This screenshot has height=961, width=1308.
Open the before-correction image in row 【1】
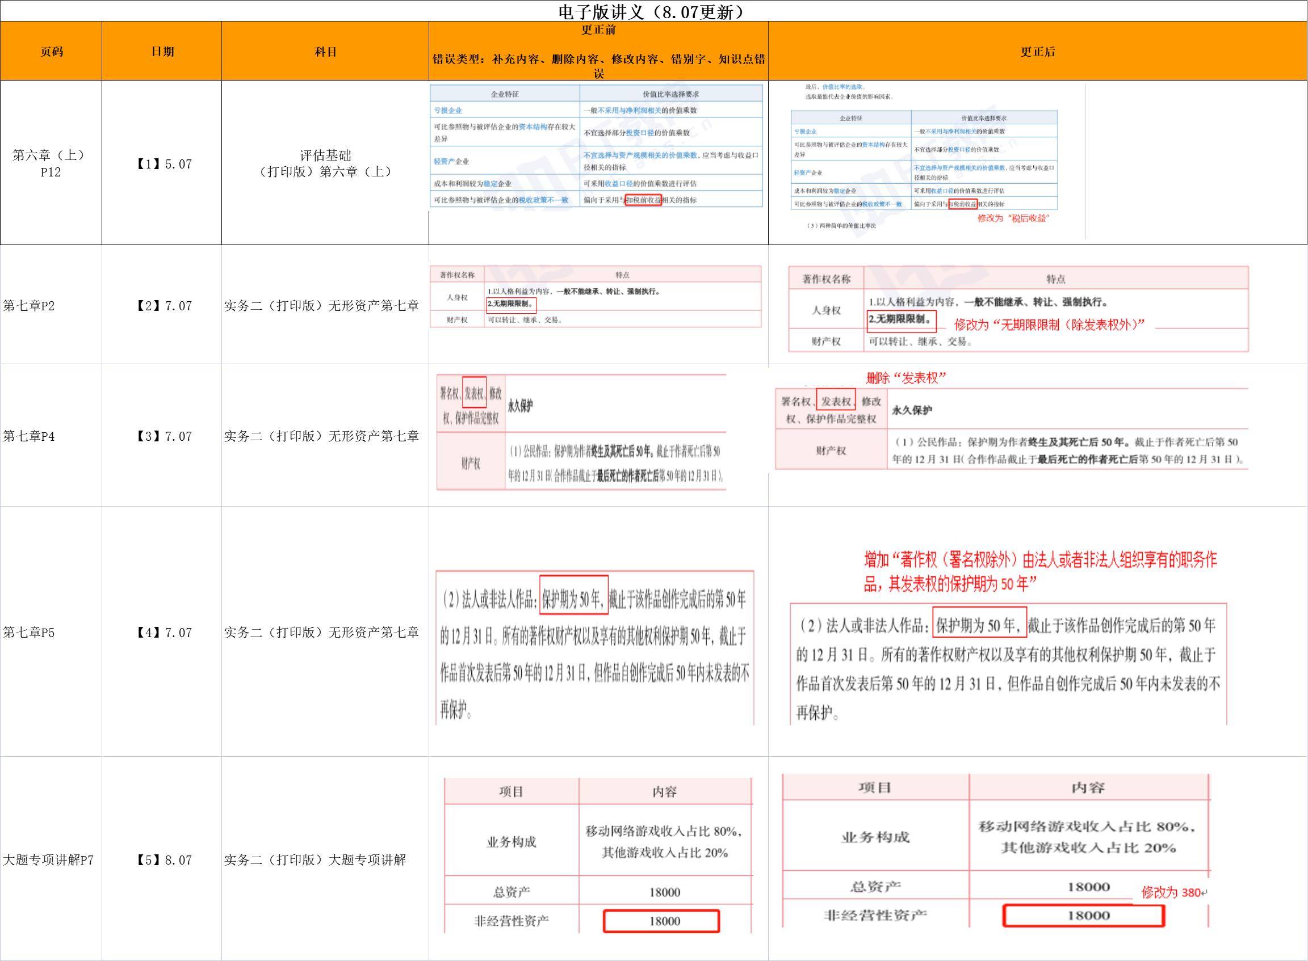click(597, 145)
